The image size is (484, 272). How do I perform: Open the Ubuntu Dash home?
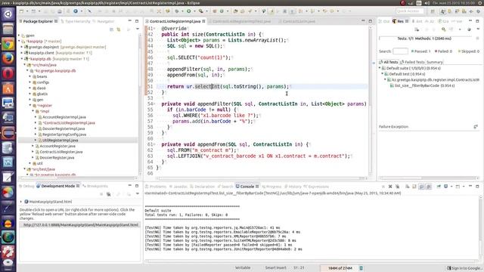click(8, 14)
